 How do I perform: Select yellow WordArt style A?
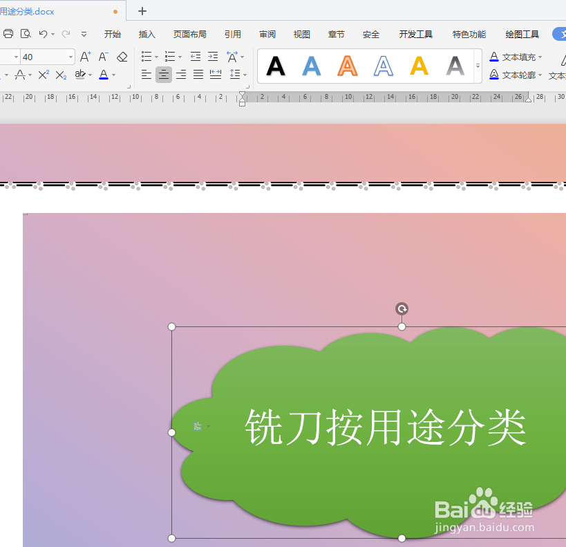[x=419, y=66]
